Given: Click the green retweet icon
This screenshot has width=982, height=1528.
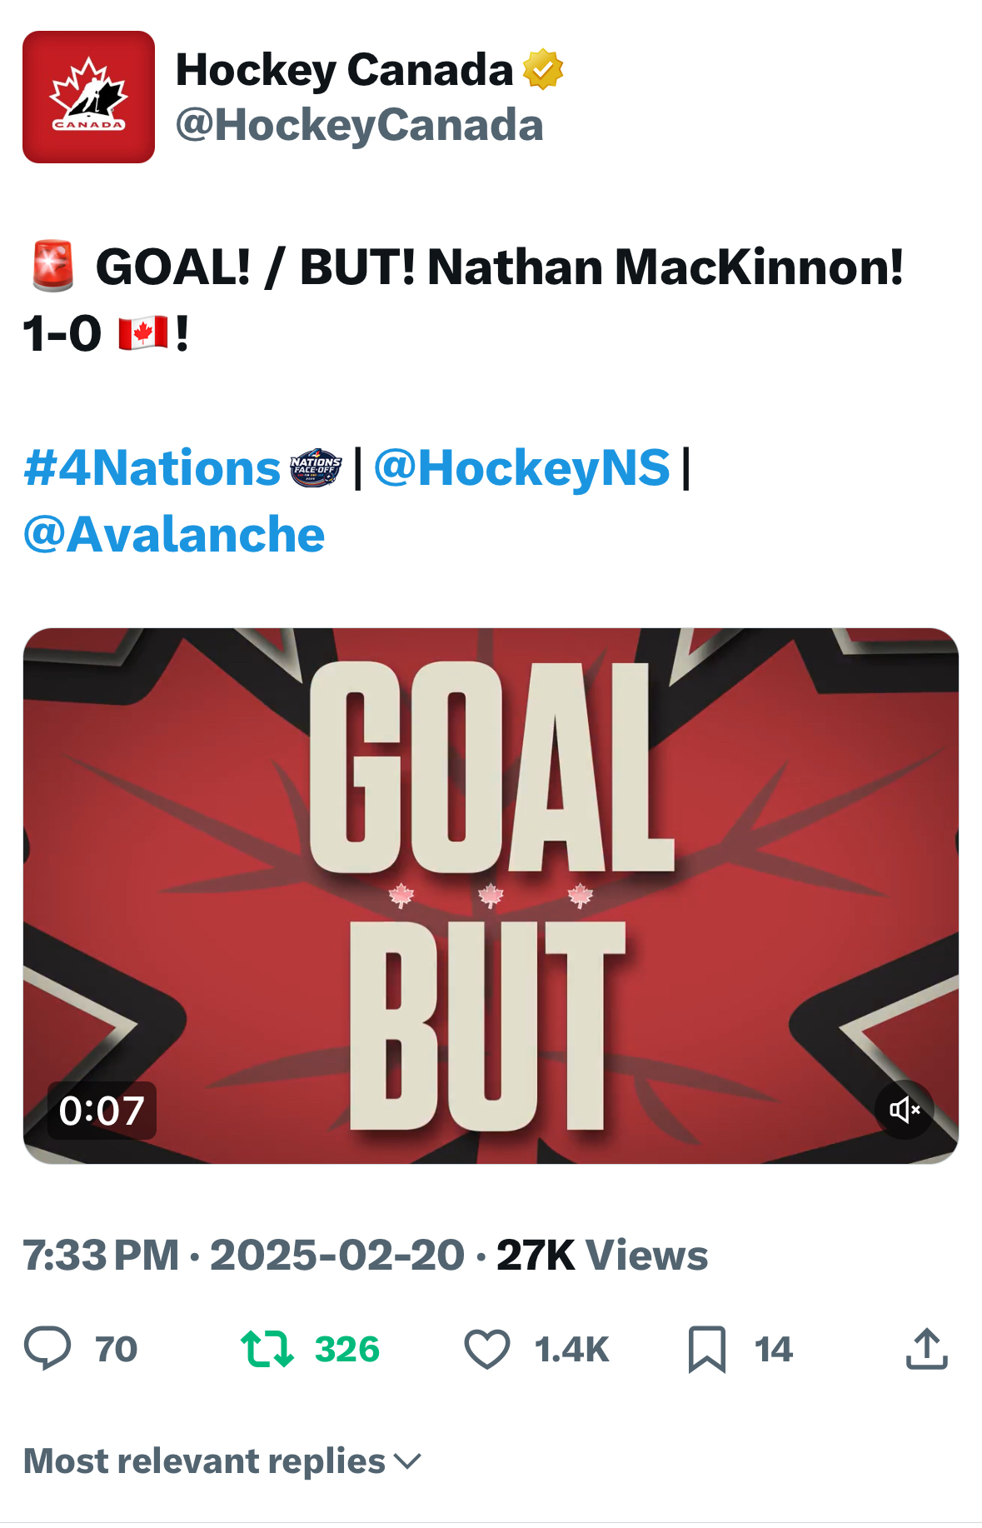Looking at the screenshot, I should tap(267, 1348).
